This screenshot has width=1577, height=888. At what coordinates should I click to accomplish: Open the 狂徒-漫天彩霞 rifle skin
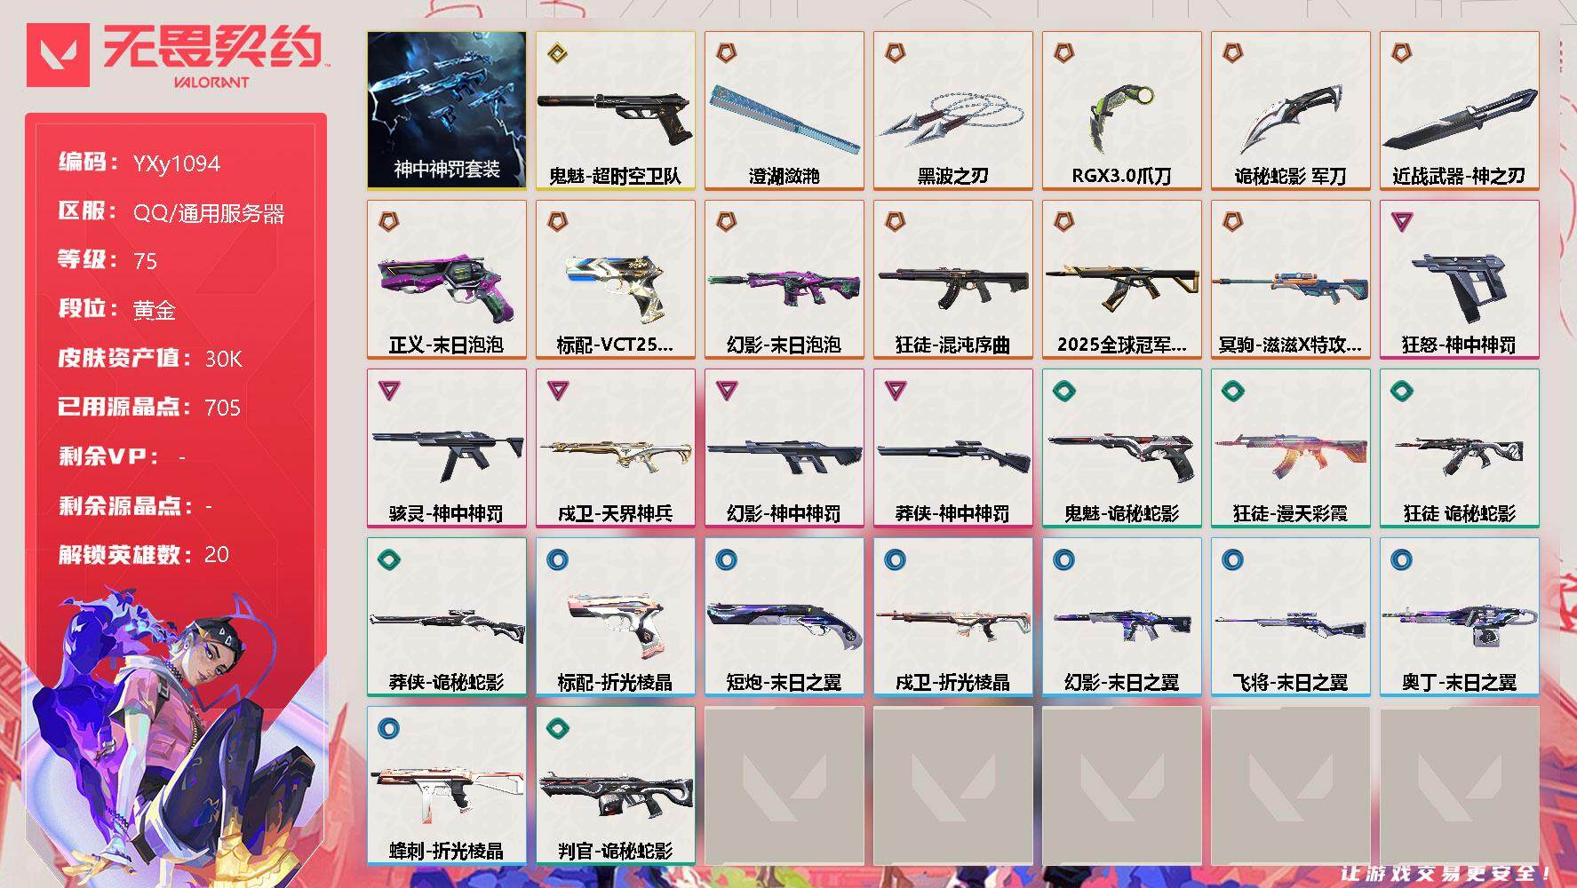coord(1290,448)
